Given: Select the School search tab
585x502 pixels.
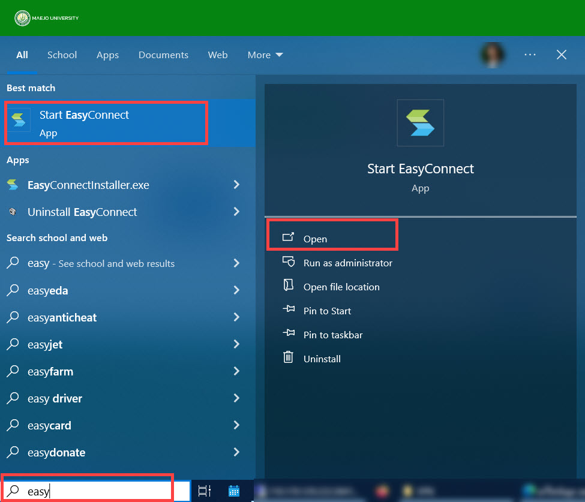Looking at the screenshot, I should (62, 55).
